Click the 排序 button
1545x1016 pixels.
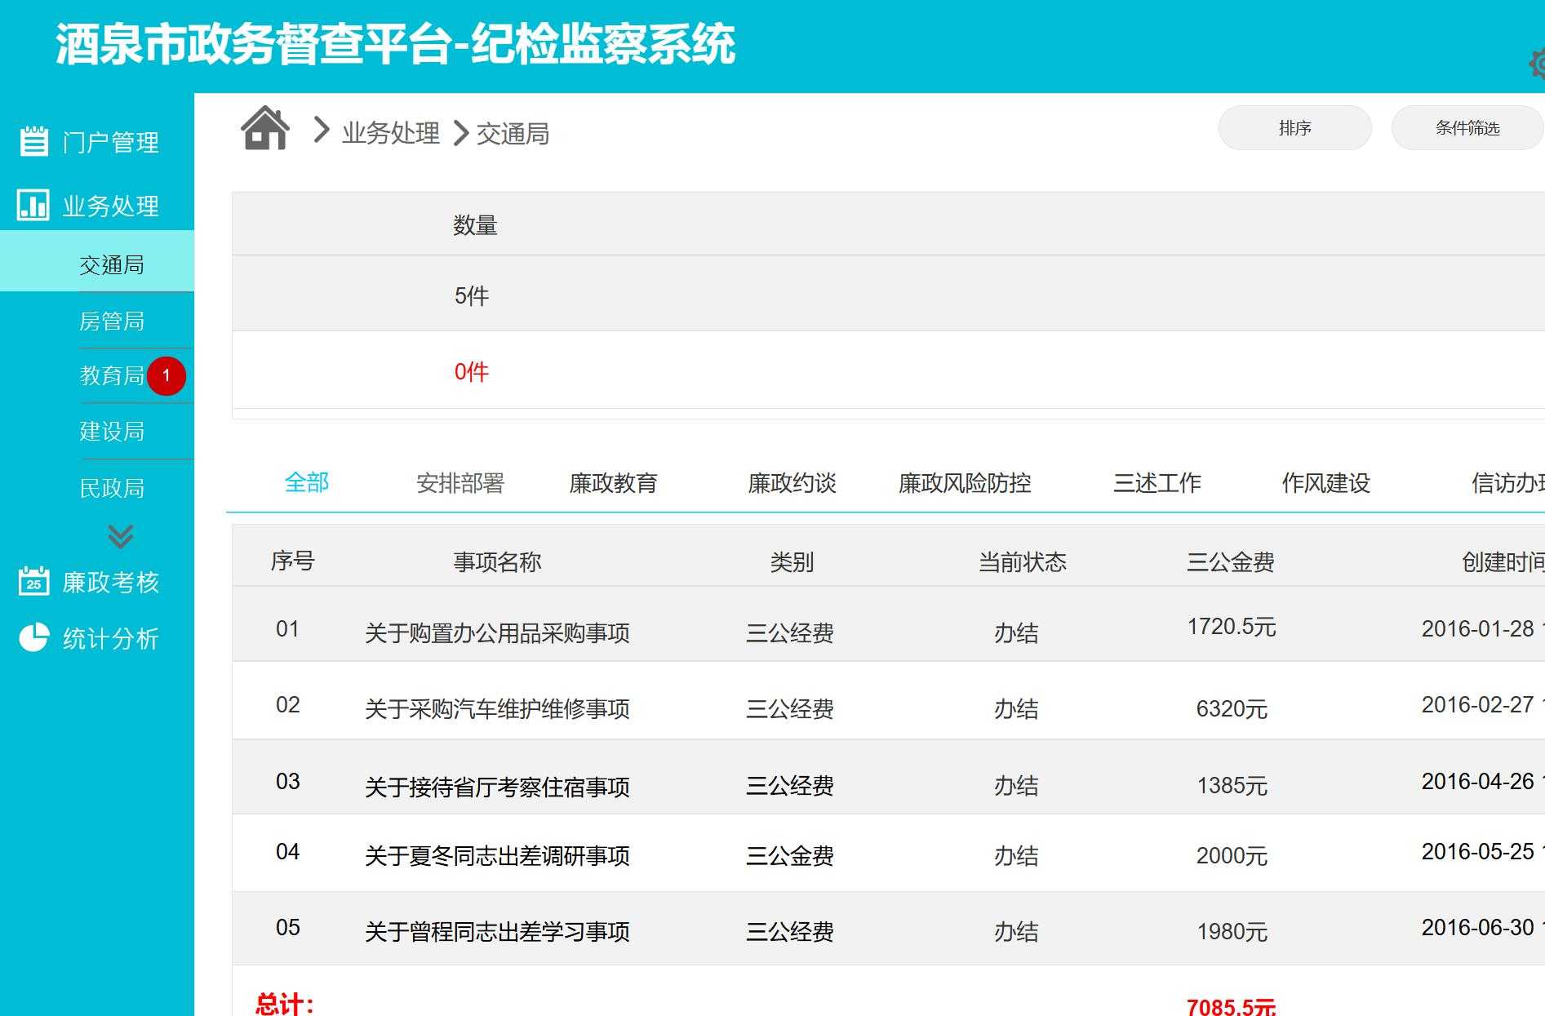pos(1294,127)
